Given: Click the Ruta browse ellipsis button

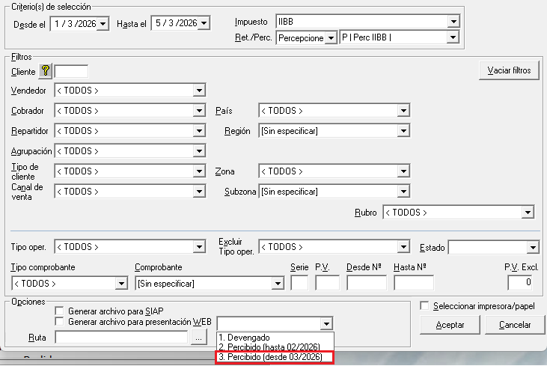Looking at the screenshot, I should click(x=198, y=338).
